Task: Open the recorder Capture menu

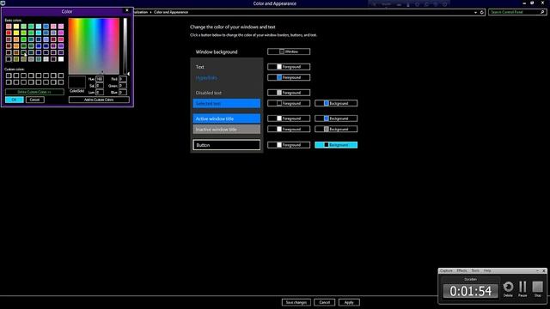Action: coord(446,270)
